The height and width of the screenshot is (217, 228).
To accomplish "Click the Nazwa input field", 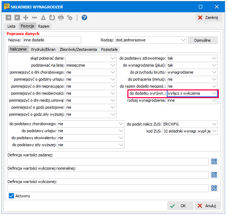I will (x=52, y=40).
